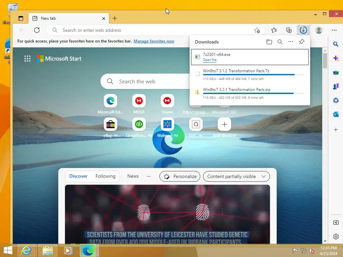Open sidebar settings gear icon

click(x=336, y=237)
